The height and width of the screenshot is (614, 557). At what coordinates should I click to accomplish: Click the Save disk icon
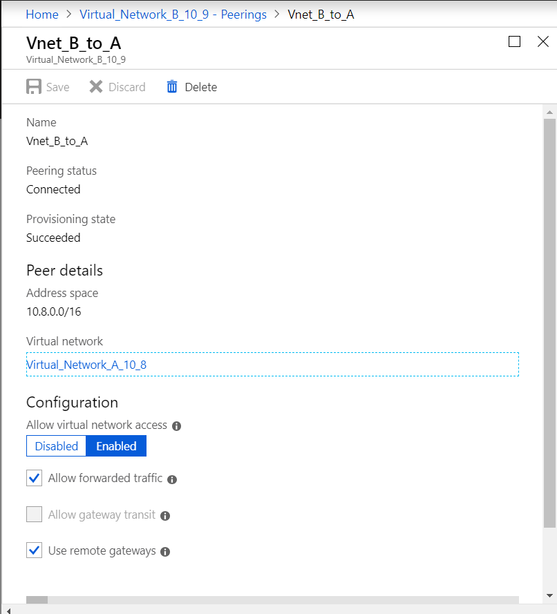pyautogui.click(x=34, y=87)
